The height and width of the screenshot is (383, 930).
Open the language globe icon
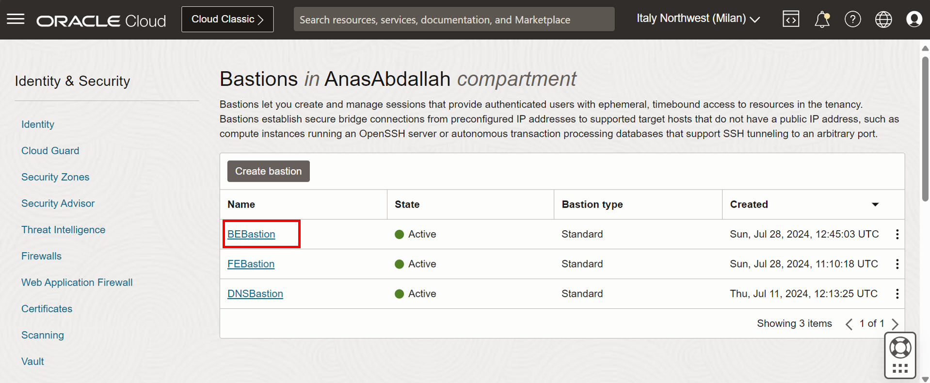click(x=883, y=19)
